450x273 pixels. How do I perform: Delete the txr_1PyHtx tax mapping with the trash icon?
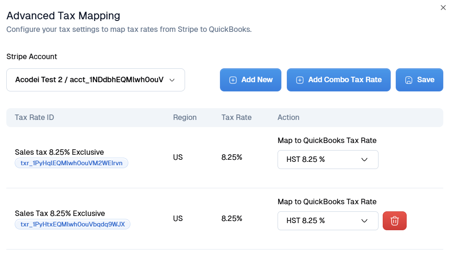[x=394, y=221]
